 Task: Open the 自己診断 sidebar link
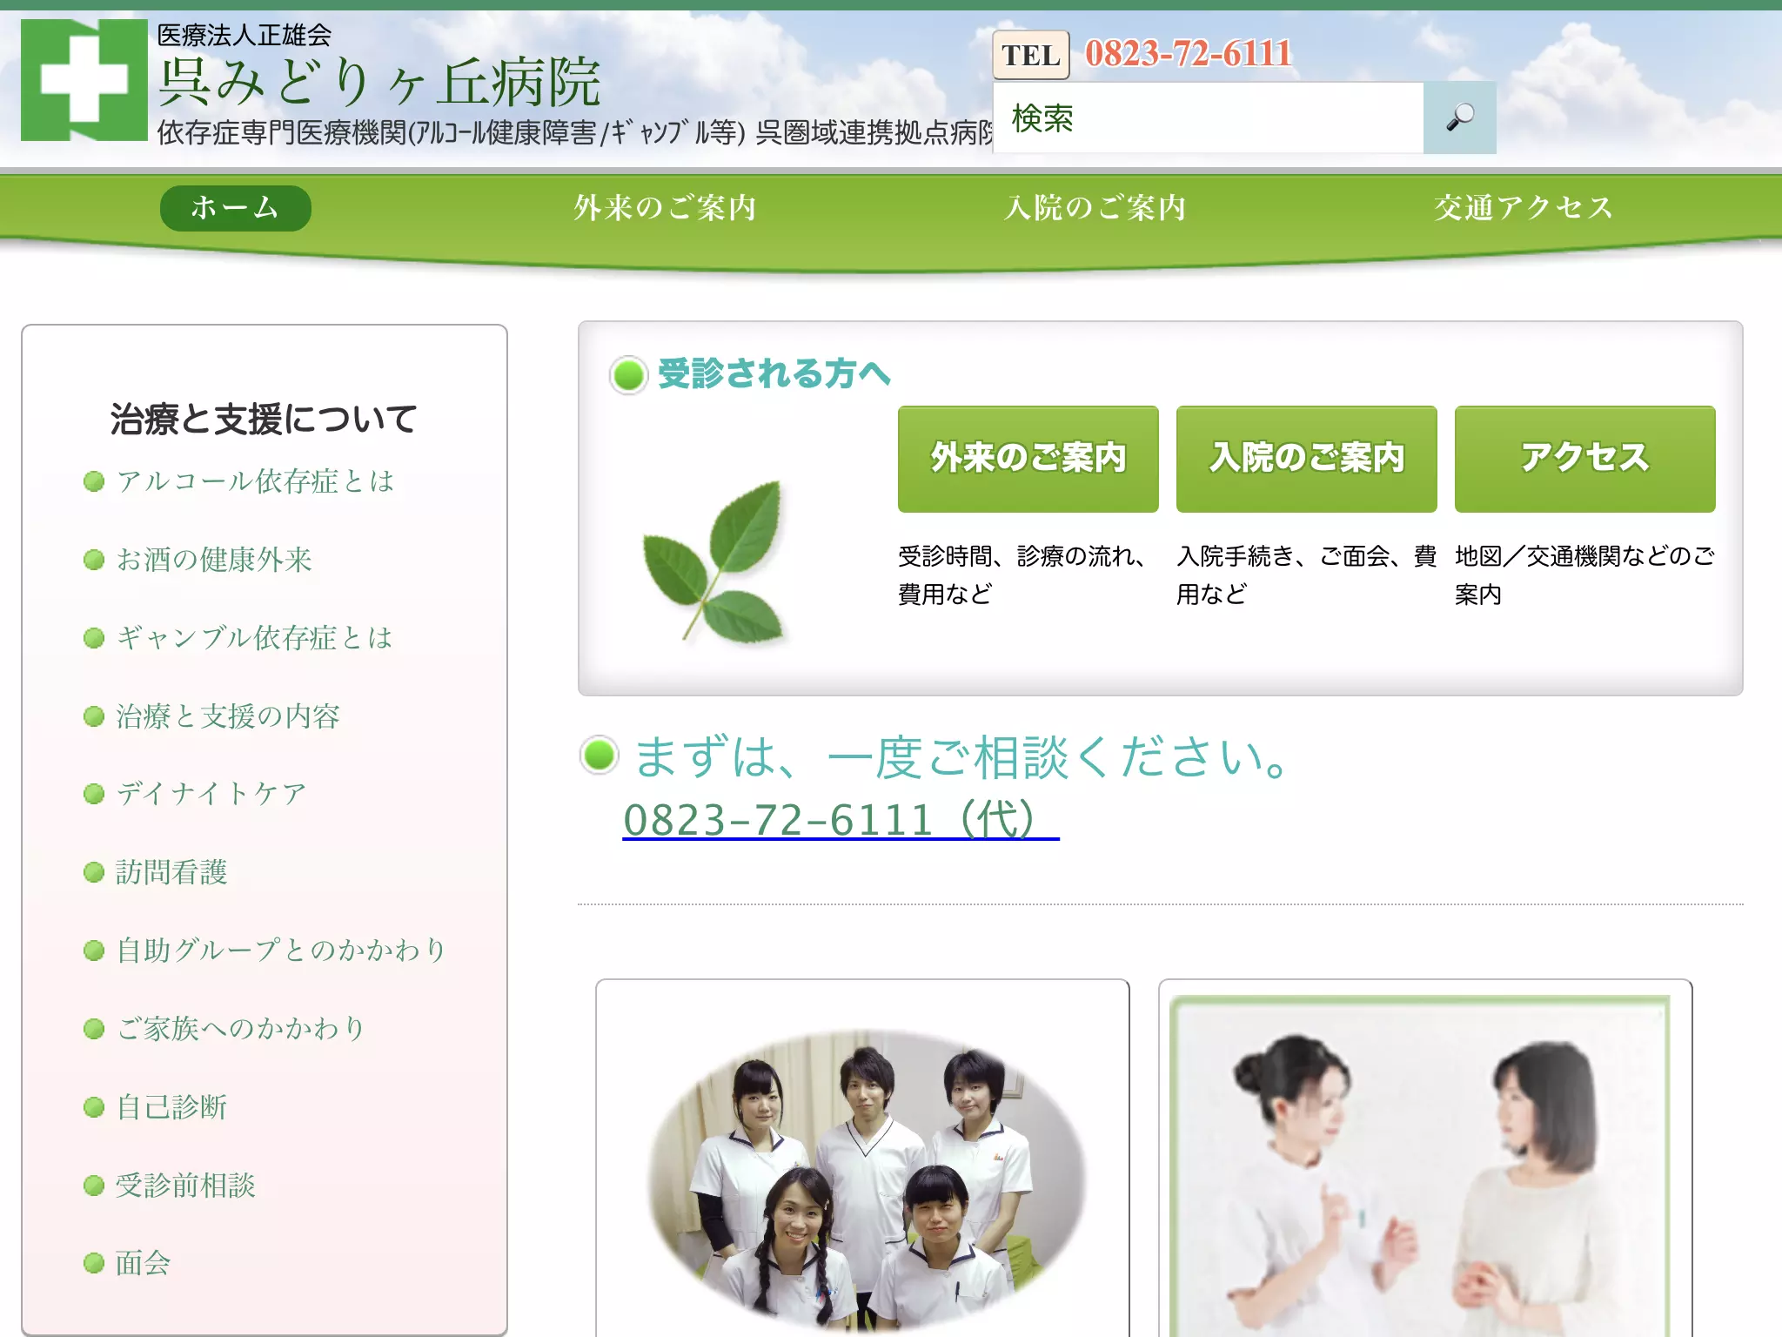171,1106
